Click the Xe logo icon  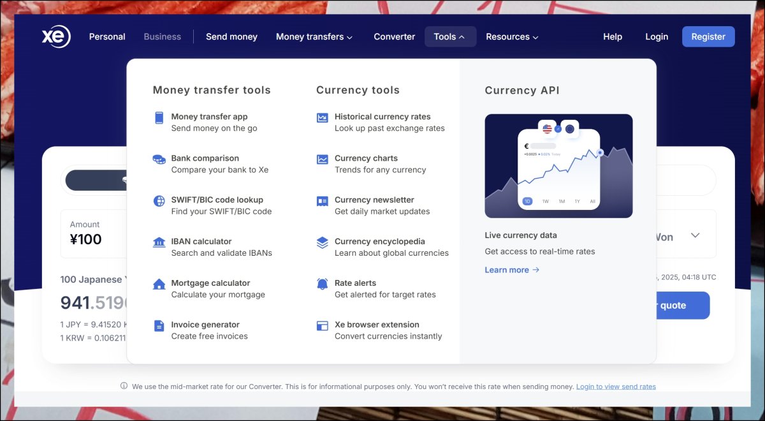pos(56,36)
